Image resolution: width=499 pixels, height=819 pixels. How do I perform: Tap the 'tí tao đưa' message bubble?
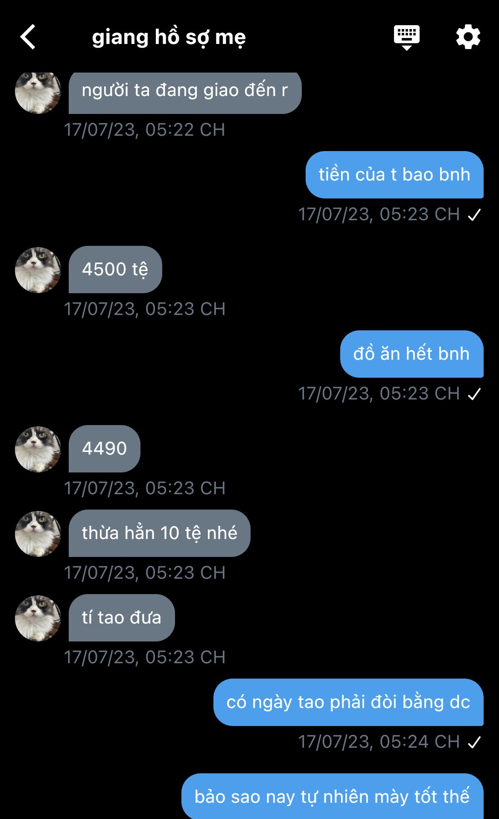click(122, 618)
